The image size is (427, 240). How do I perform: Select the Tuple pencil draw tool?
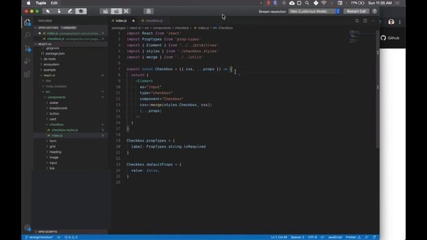click(69, 11)
